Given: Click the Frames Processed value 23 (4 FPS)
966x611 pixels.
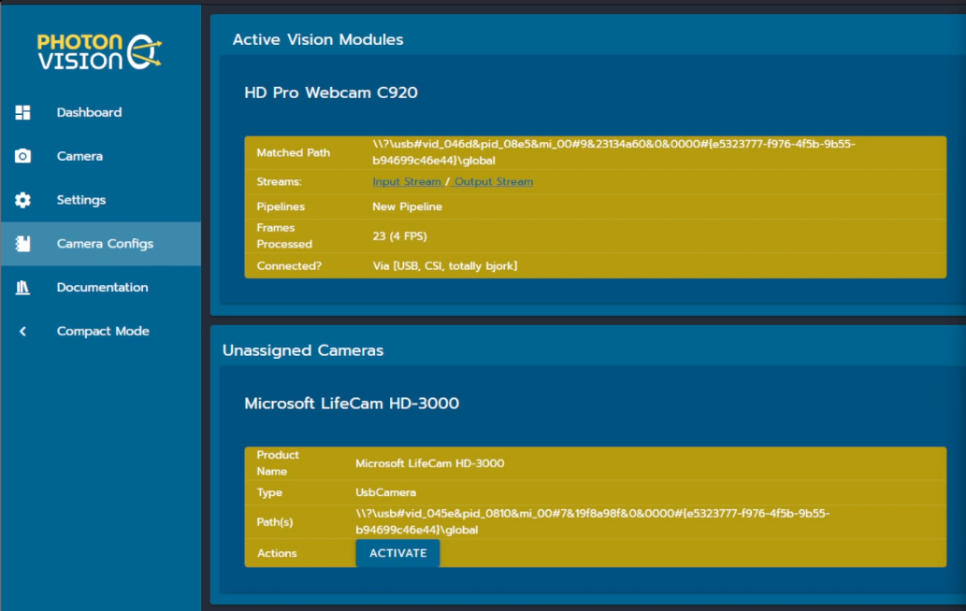Looking at the screenshot, I should tap(399, 236).
